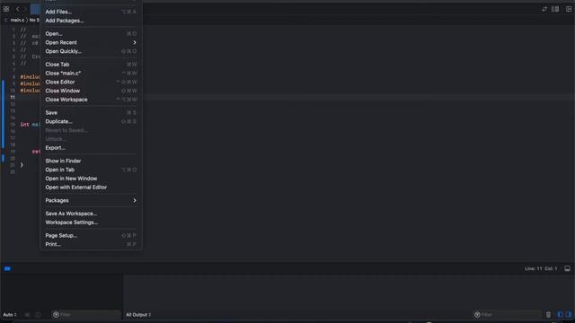
Task: Click the review changes arrows icon
Action: pos(544,9)
